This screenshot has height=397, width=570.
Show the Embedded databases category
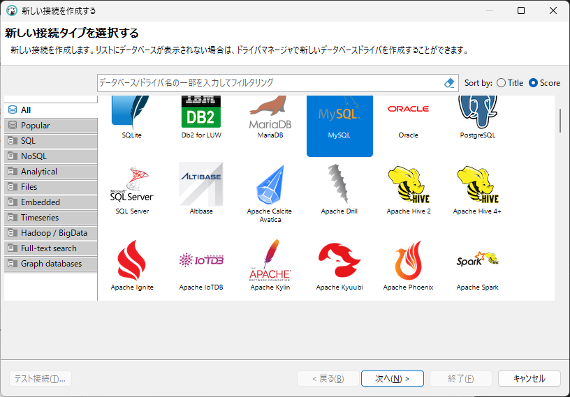point(51,202)
